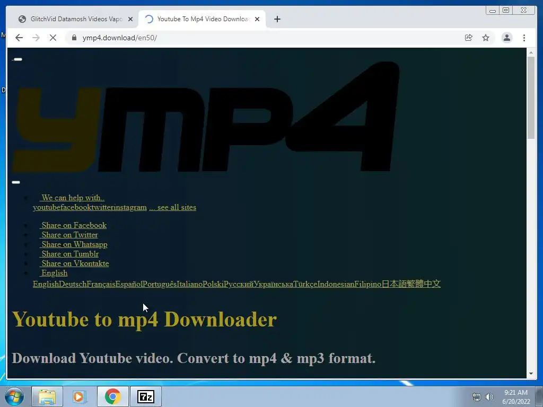This screenshot has height=407, width=543.
Task: Click Share on Tumblr
Action: tap(69, 254)
